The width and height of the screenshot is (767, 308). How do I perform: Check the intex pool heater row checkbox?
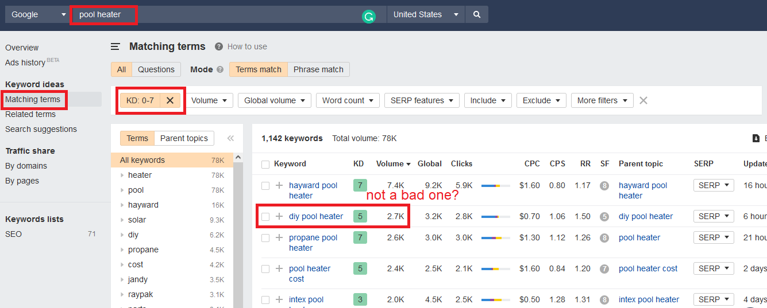[265, 299]
